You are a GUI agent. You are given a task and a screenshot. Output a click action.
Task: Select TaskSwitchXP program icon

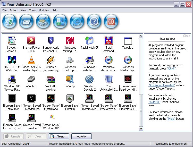click(89, 40)
